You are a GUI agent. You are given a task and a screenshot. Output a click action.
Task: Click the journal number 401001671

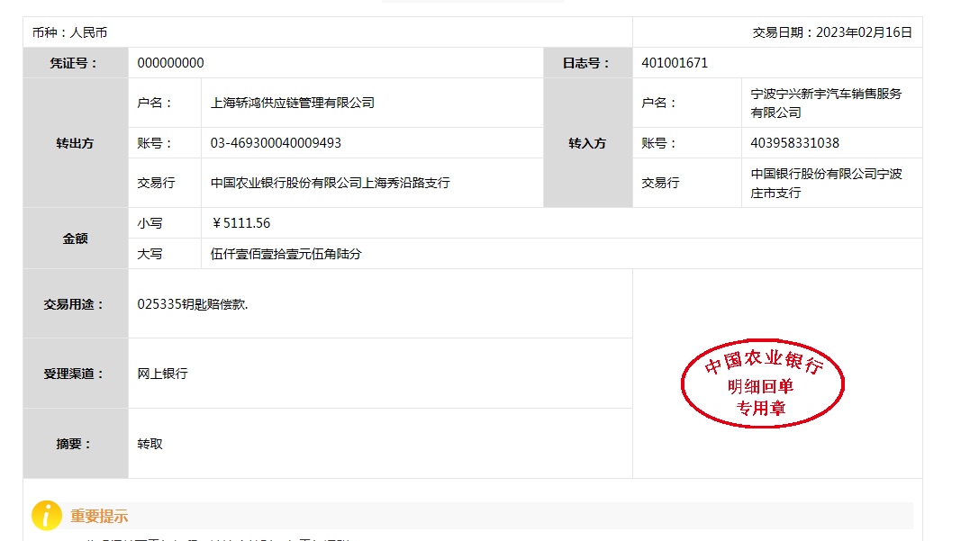pos(675,63)
